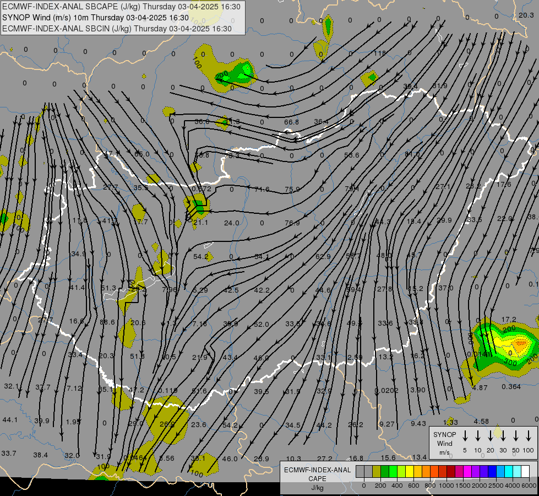Pick the dark green swatch after 200
The image size is (539, 496).
pos(385,472)
